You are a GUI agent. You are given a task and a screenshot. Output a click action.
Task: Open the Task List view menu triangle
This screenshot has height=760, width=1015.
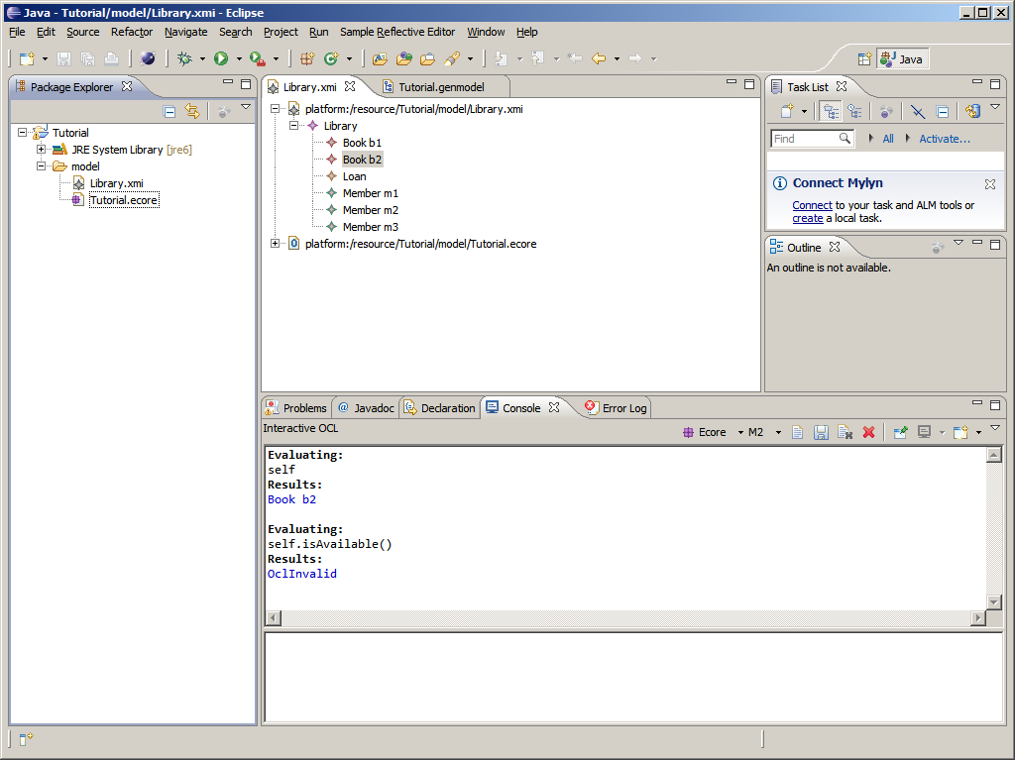tap(995, 107)
